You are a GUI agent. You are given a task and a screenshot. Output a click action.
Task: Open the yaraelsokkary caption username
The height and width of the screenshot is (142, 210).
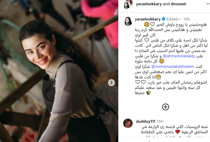tap(148, 19)
